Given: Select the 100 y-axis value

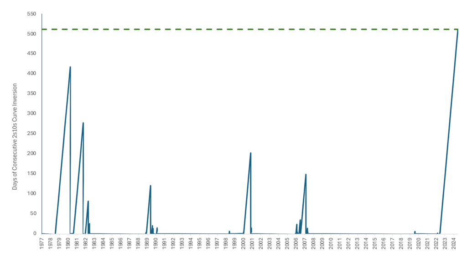Looking at the screenshot, I should [31, 193].
